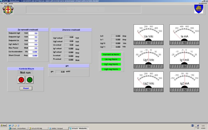Screen dimensions: 208x130
Task: Click the Setpoint Ug2 value field
Action: point(33,33)
